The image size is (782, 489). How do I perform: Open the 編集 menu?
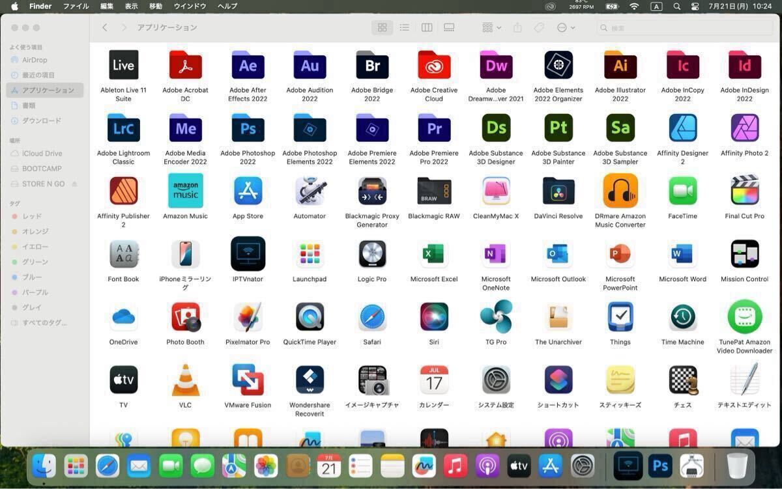click(x=107, y=6)
